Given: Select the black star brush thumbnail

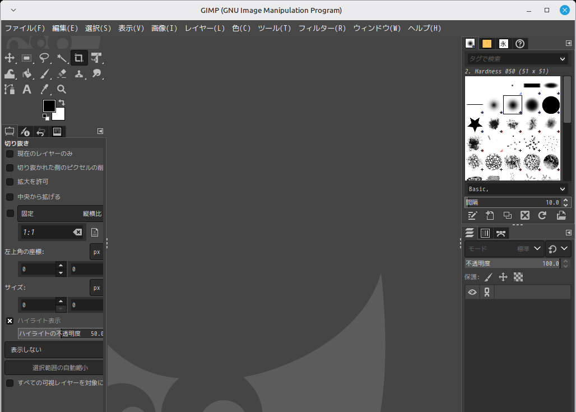Looking at the screenshot, I should pos(475,123).
